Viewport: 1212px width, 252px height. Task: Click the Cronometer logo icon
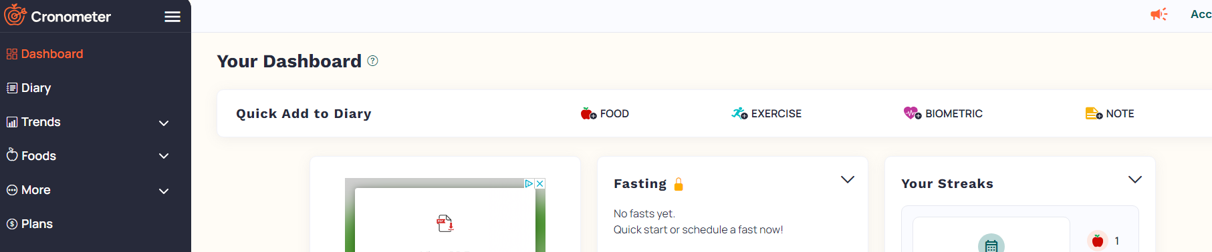15,15
